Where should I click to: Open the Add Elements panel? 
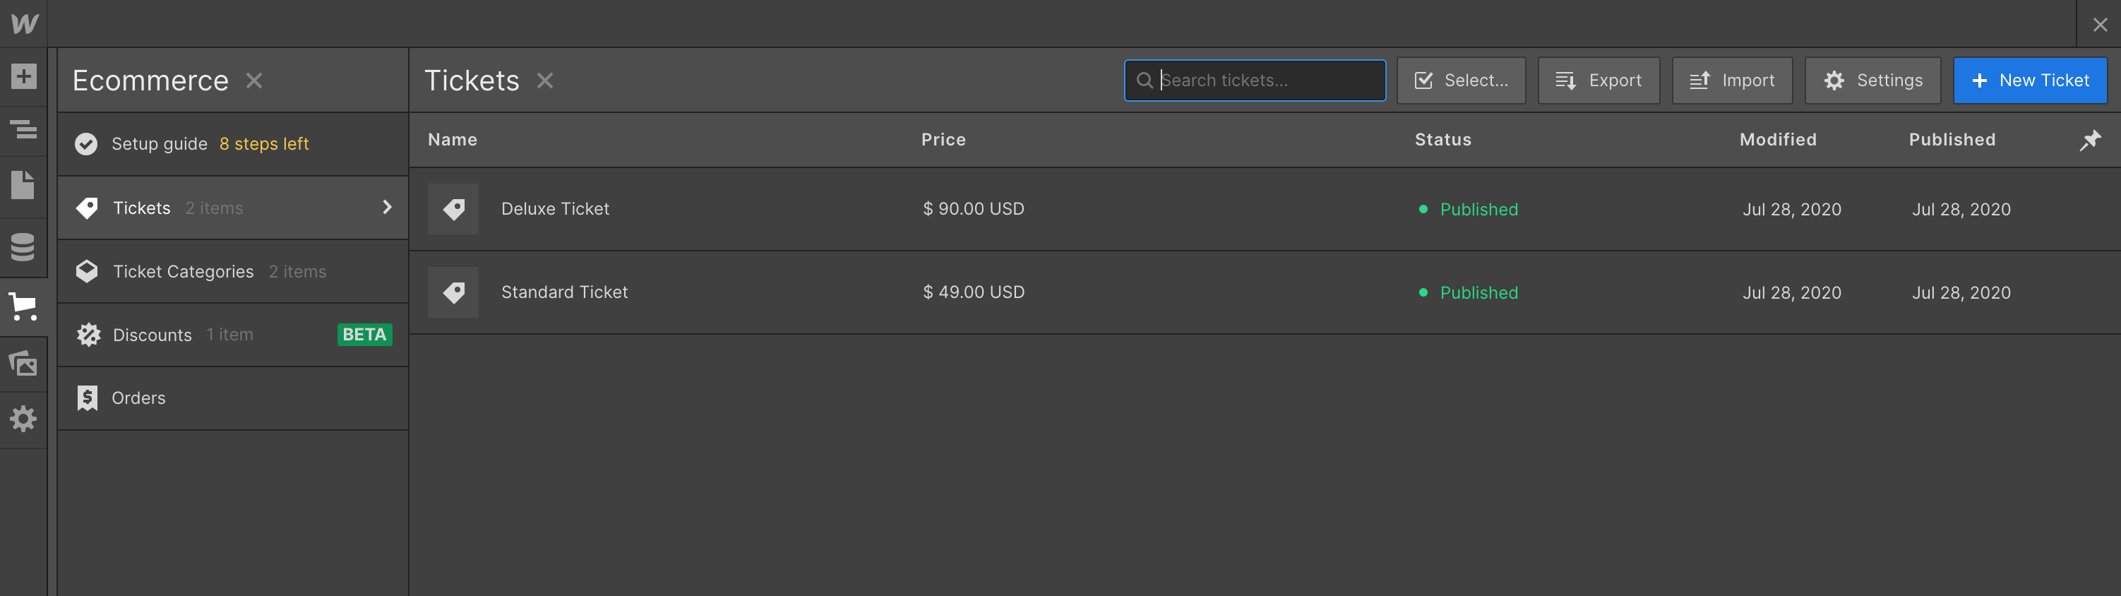click(x=23, y=75)
